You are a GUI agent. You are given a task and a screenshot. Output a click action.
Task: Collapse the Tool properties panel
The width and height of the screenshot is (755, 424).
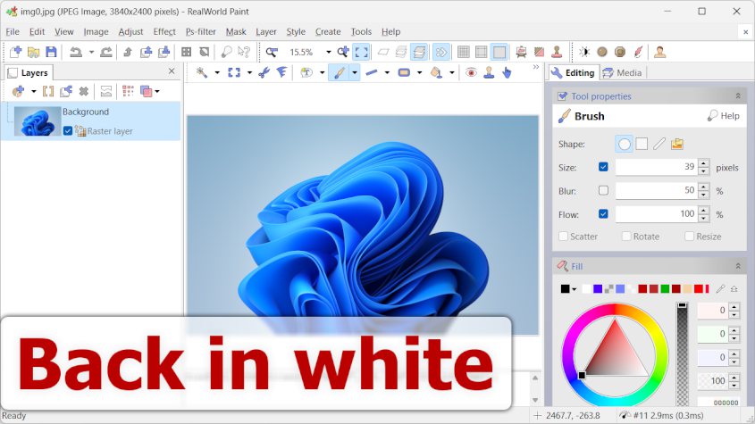click(738, 96)
